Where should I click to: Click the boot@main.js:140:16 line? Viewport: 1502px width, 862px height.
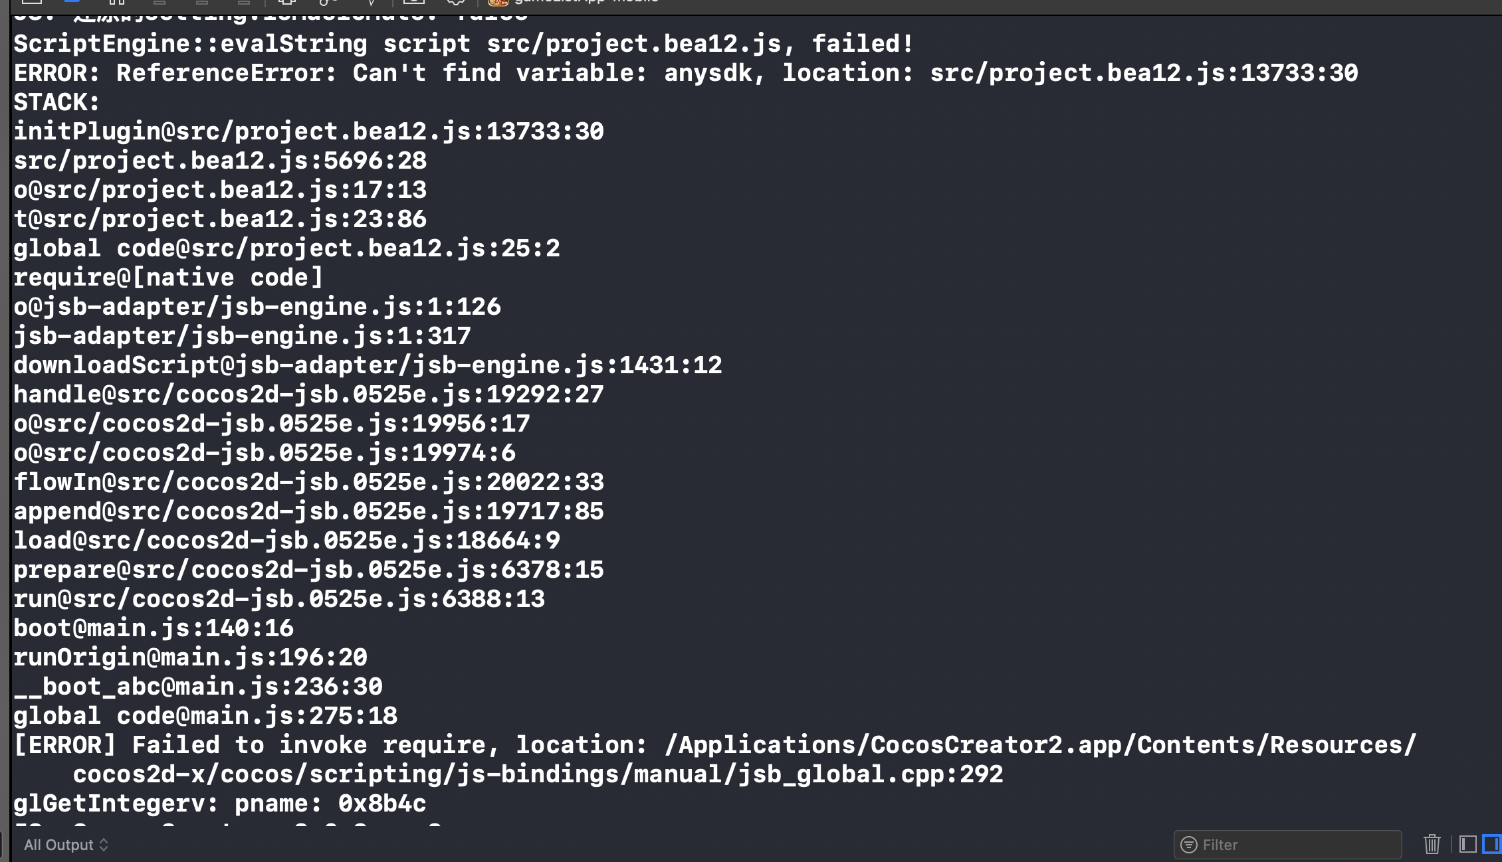coord(154,628)
